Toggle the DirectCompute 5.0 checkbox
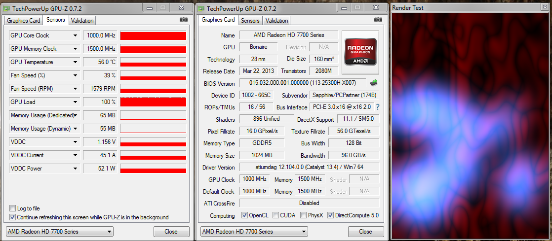 tap(331, 215)
